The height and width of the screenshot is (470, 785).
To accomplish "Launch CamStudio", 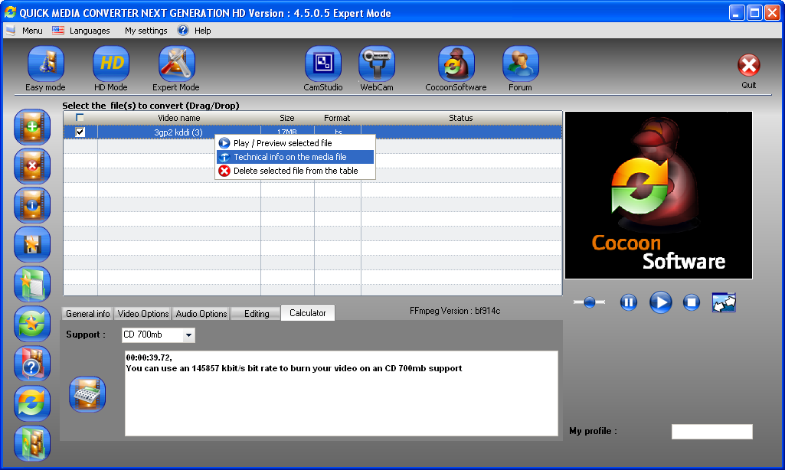I will (323, 64).
